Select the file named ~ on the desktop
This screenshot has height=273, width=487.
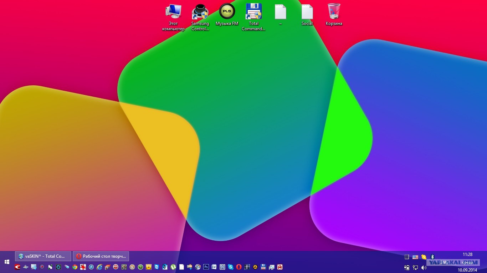(281, 15)
